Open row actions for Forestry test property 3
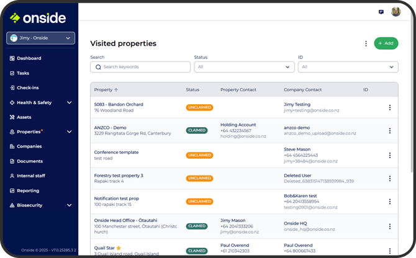Image resolution: width=416 pixels, height=258 pixels. tap(390, 179)
